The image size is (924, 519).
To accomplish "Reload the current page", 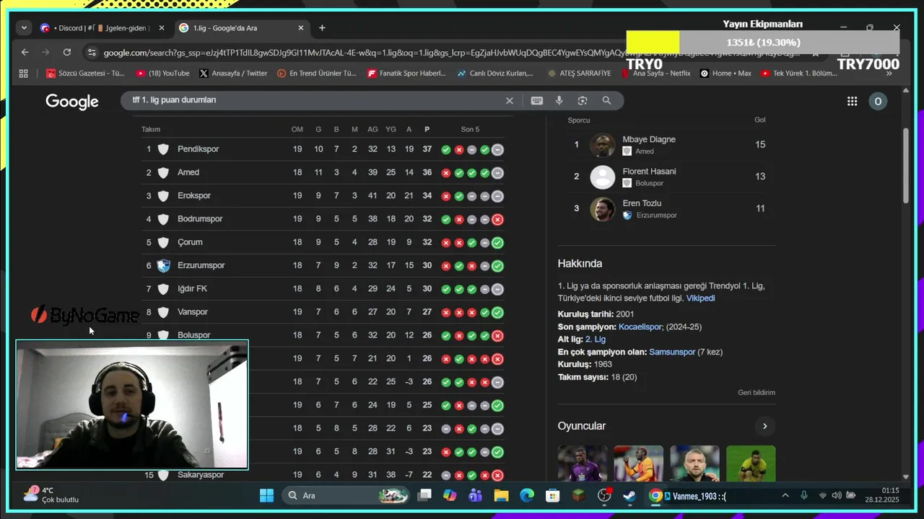I will tap(67, 53).
